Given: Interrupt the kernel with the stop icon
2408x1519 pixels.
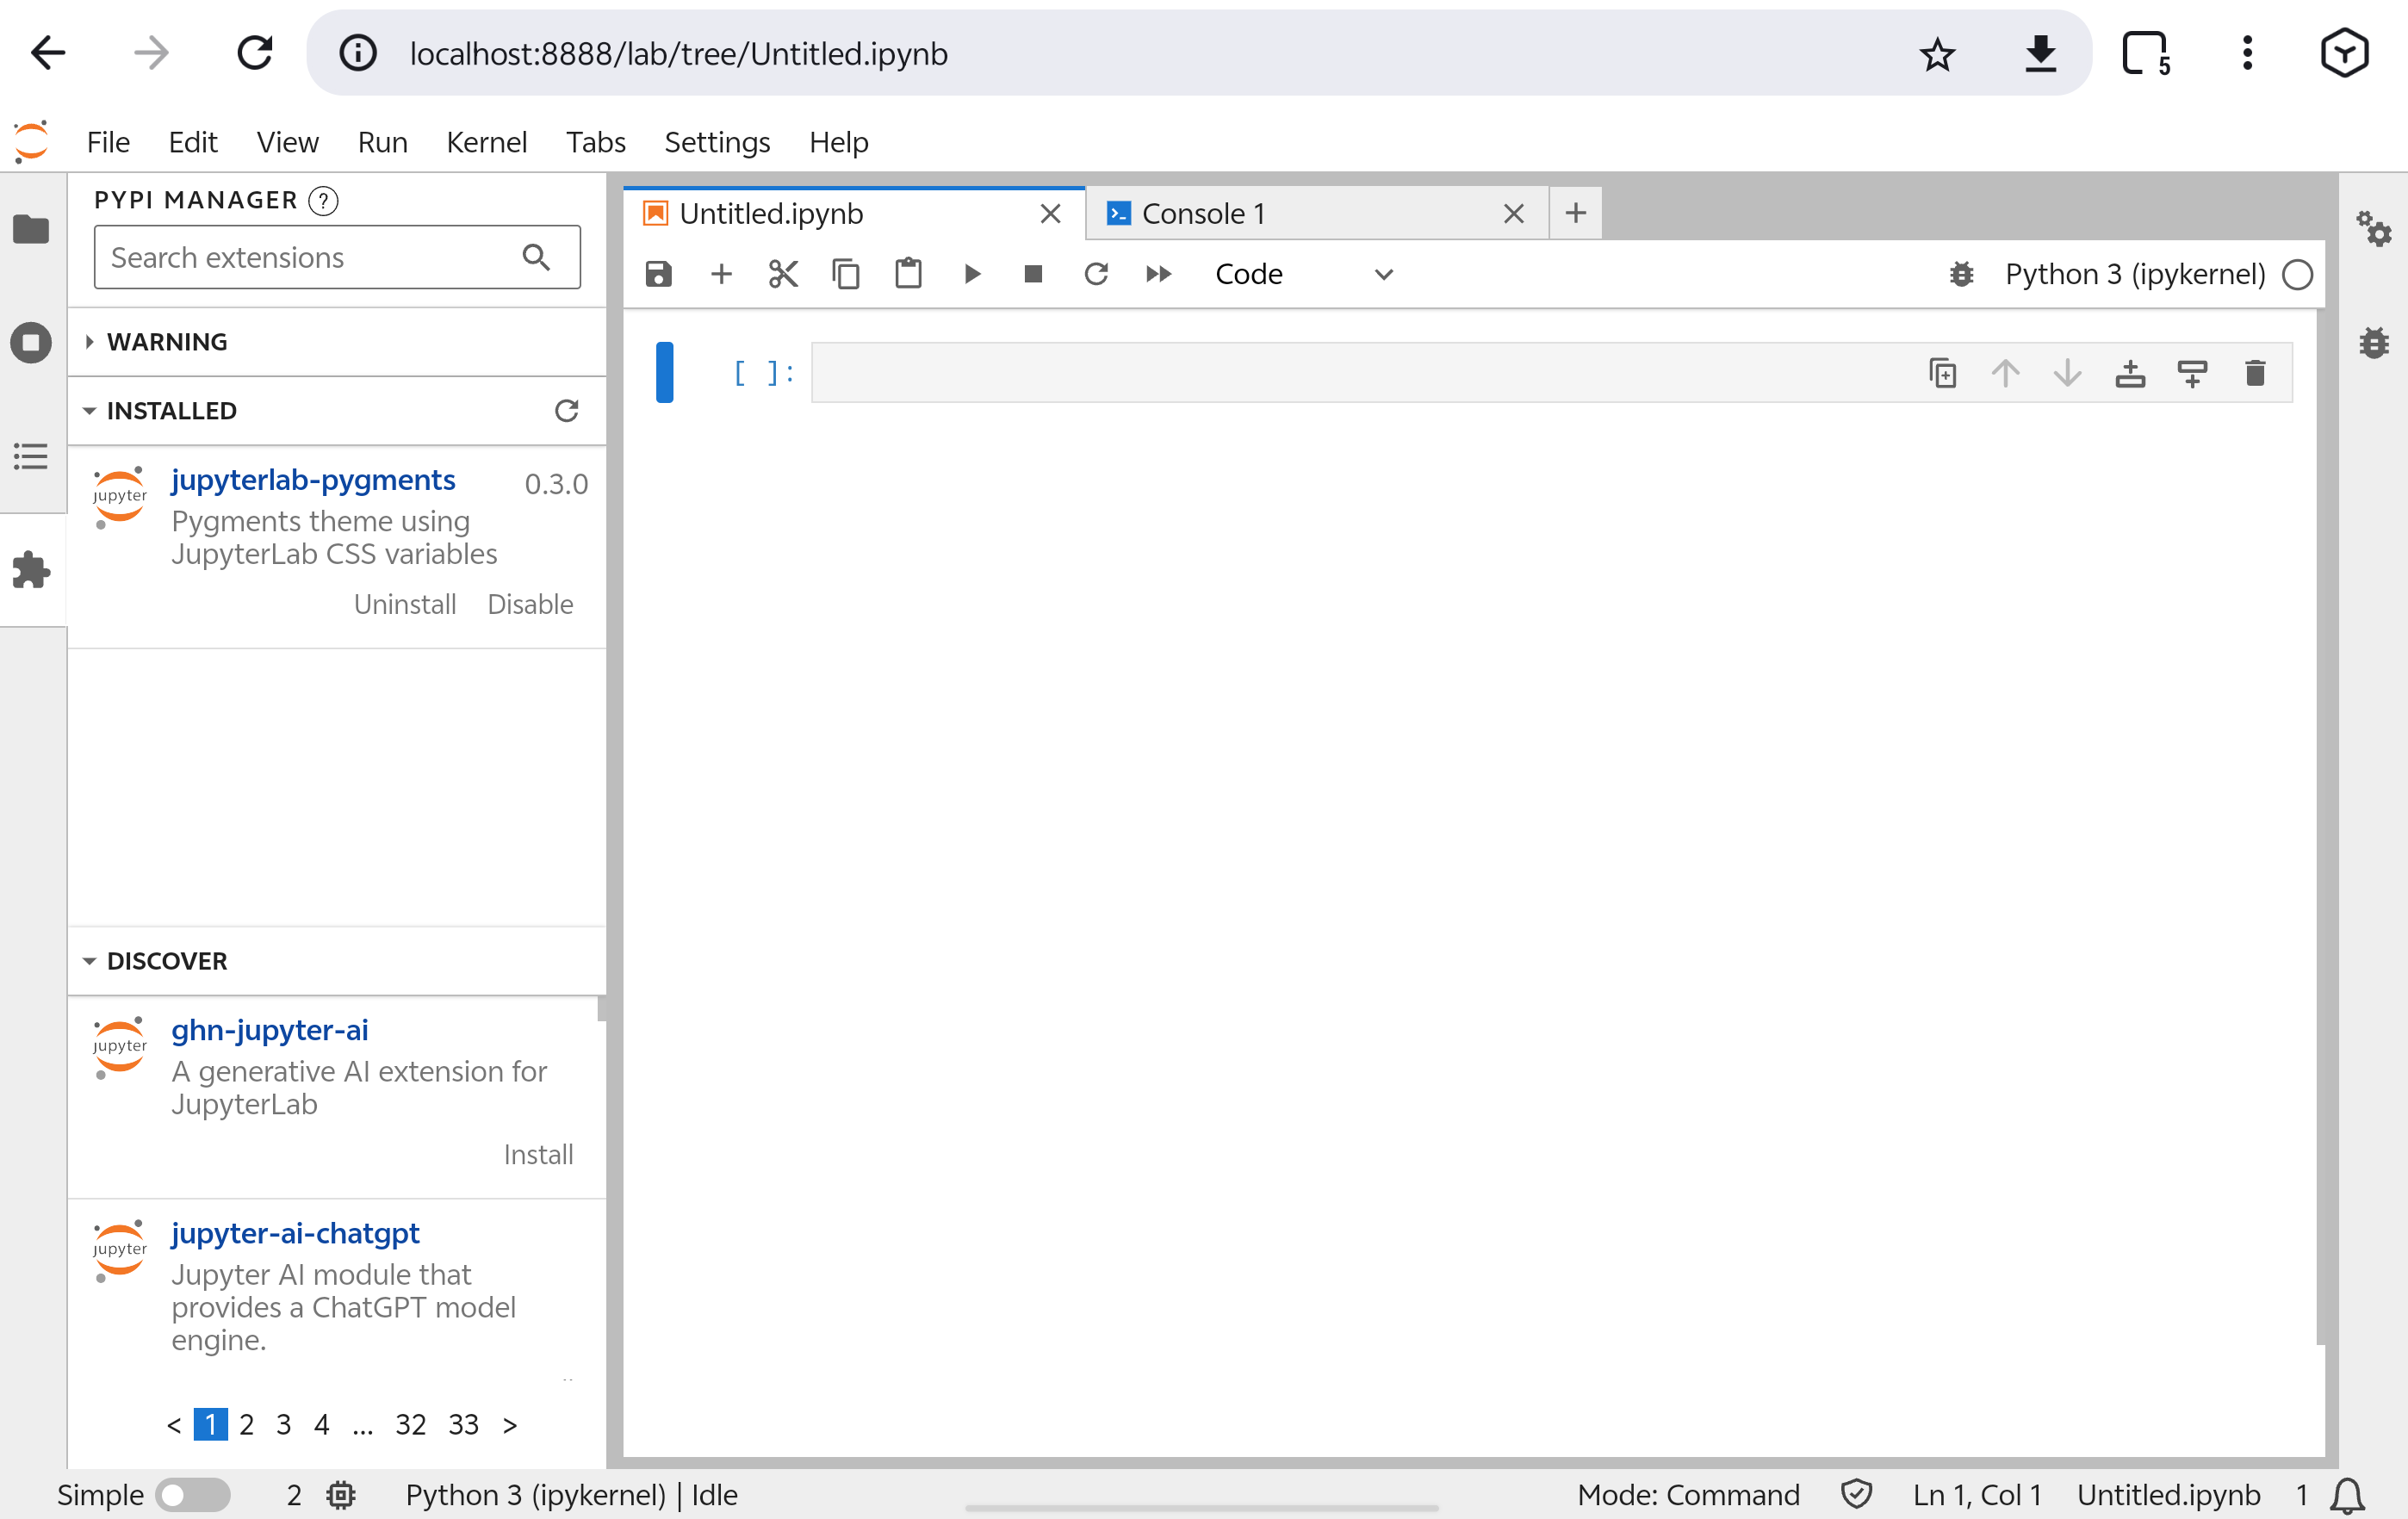Looking at the screenshot, I should 1033,274.
